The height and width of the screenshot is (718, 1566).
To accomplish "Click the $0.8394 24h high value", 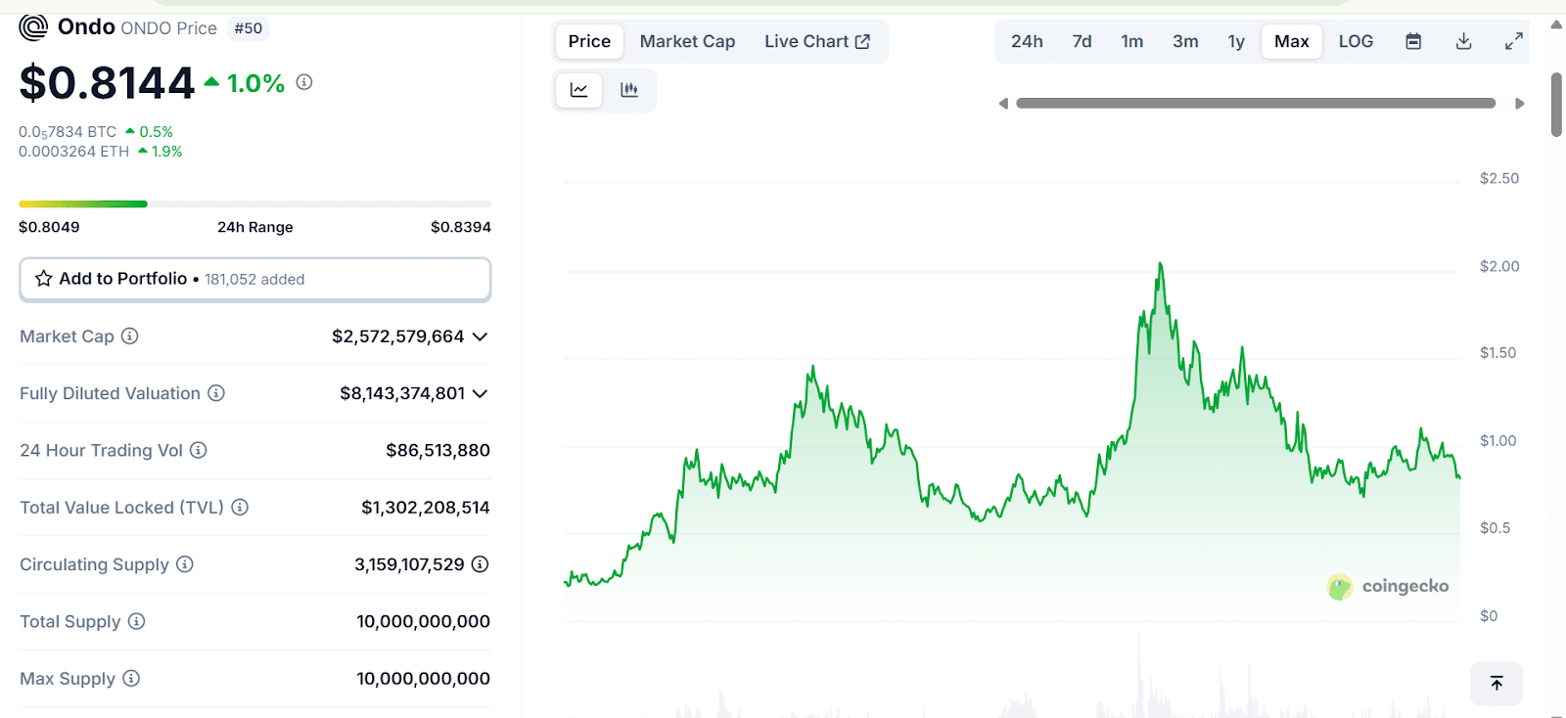I will pyautogui.click(x=461, y=227).
